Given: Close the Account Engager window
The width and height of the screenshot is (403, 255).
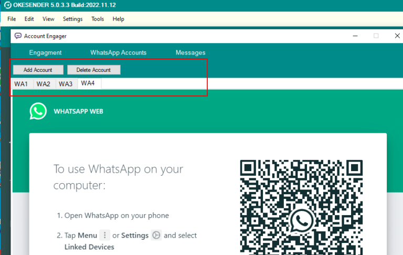Looking at the screenshot, I should pos(397,36).
